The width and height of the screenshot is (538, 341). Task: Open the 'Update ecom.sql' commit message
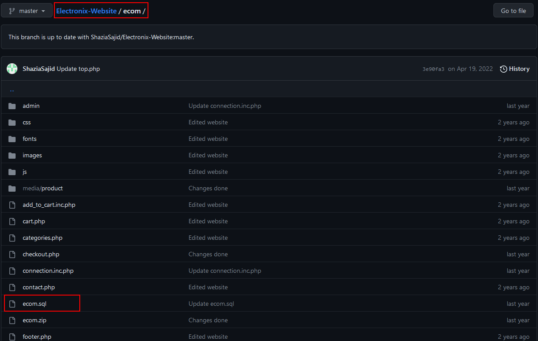211,304
